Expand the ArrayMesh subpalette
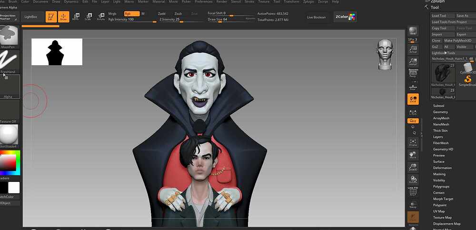Viewport: 476px width, 230px height. click(x=441, y=118)
